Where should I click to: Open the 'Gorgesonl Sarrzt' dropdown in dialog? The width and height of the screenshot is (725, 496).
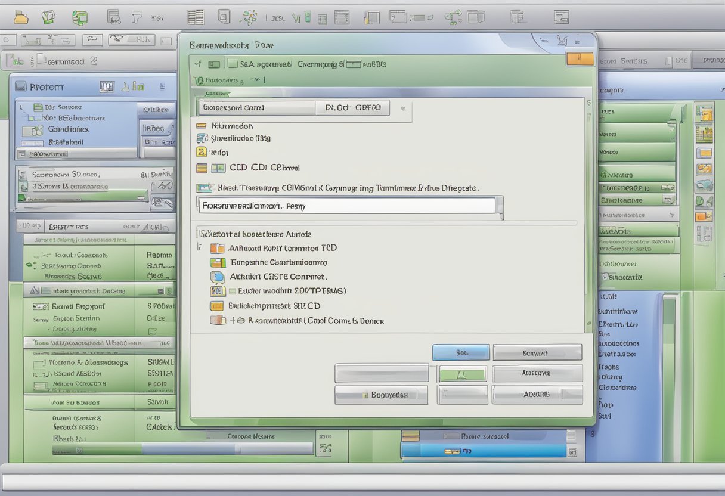point(256,108)
